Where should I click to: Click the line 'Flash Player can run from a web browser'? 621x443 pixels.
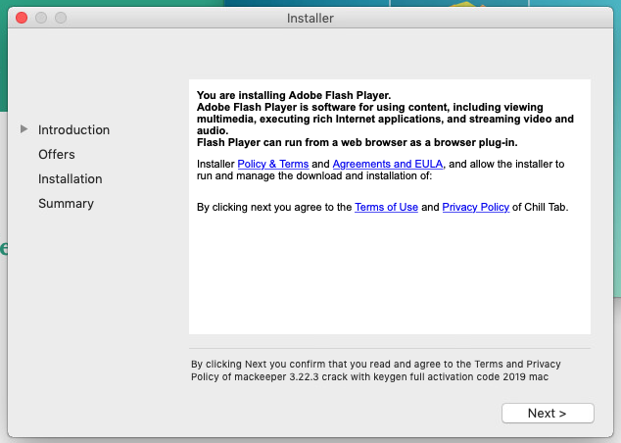(x=358, y=143)
